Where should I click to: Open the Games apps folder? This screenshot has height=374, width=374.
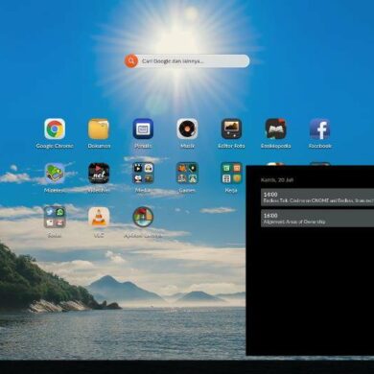point(187,174)
